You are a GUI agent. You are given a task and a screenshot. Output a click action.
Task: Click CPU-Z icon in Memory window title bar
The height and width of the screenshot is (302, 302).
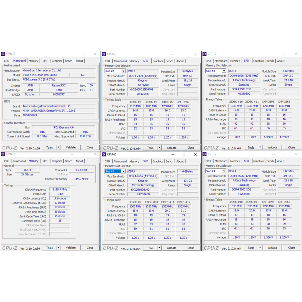(x=3, y=154)
